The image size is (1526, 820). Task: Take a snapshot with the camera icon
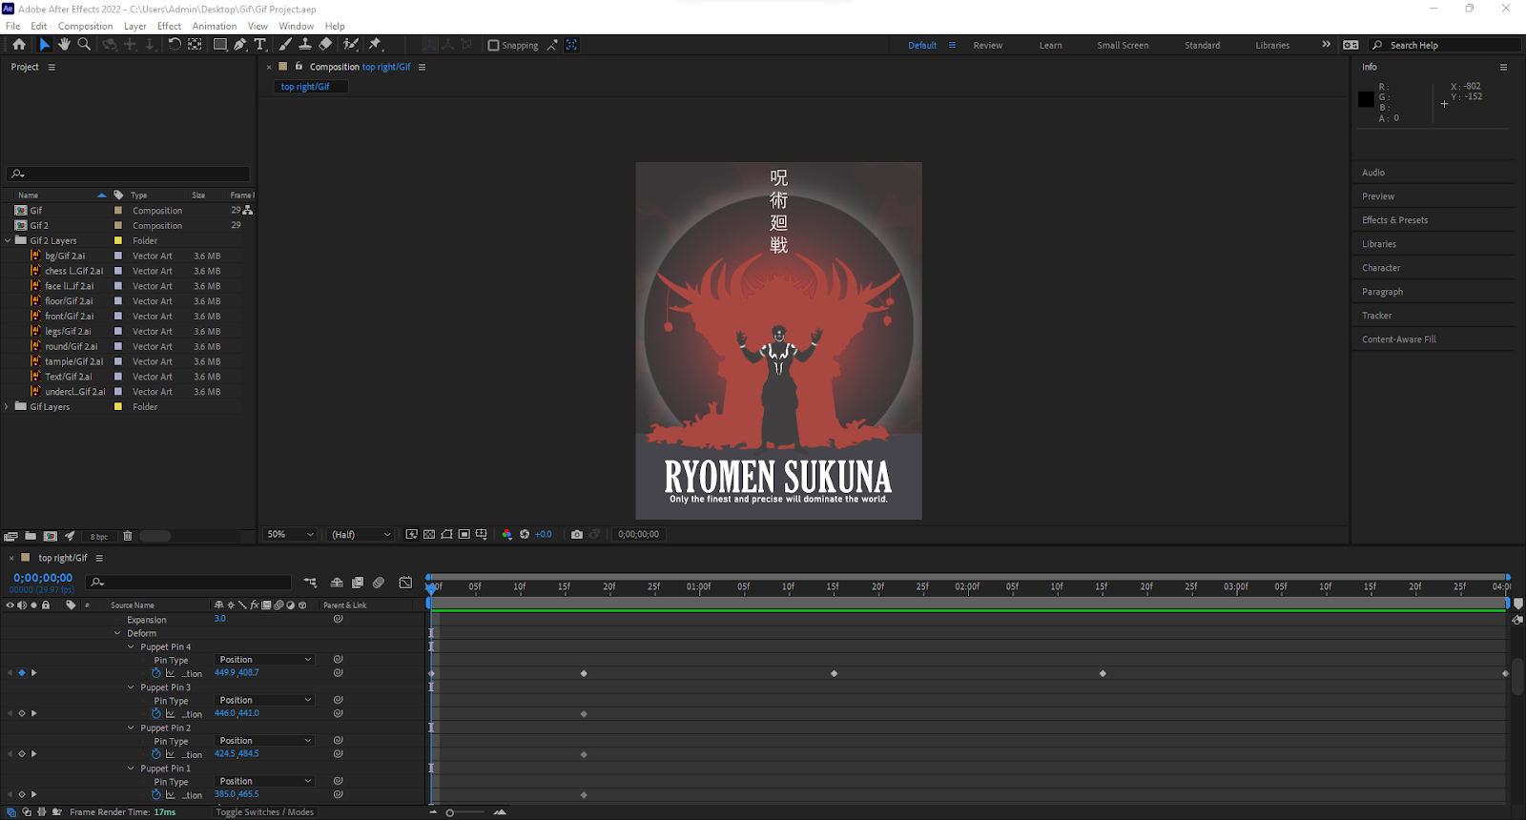[577, 534]
